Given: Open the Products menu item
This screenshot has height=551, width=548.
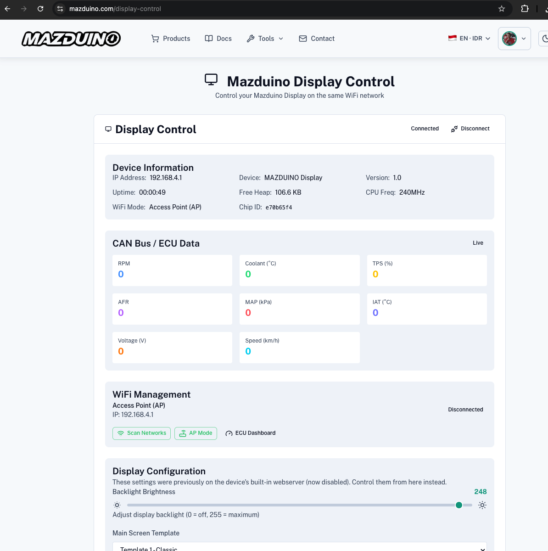Looking at the screenshot, I should [x=171, y=39].
